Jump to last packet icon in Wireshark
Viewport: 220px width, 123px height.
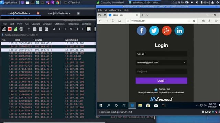(83, 29)
